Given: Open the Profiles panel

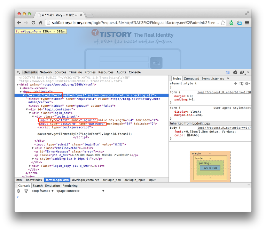Looking at the screenshot, I should click(x=90, y=72).
